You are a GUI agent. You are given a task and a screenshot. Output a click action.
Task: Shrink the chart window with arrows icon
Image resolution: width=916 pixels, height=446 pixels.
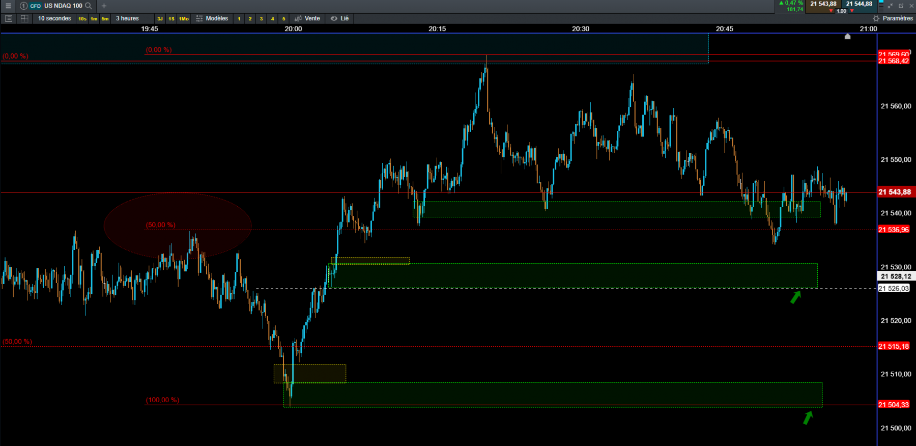[x=890, y=6]
